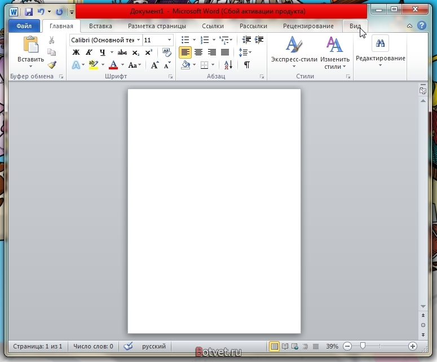Expand numbered list style dropdown arrow
The image size is (437, 362).
tap(214, 40)
